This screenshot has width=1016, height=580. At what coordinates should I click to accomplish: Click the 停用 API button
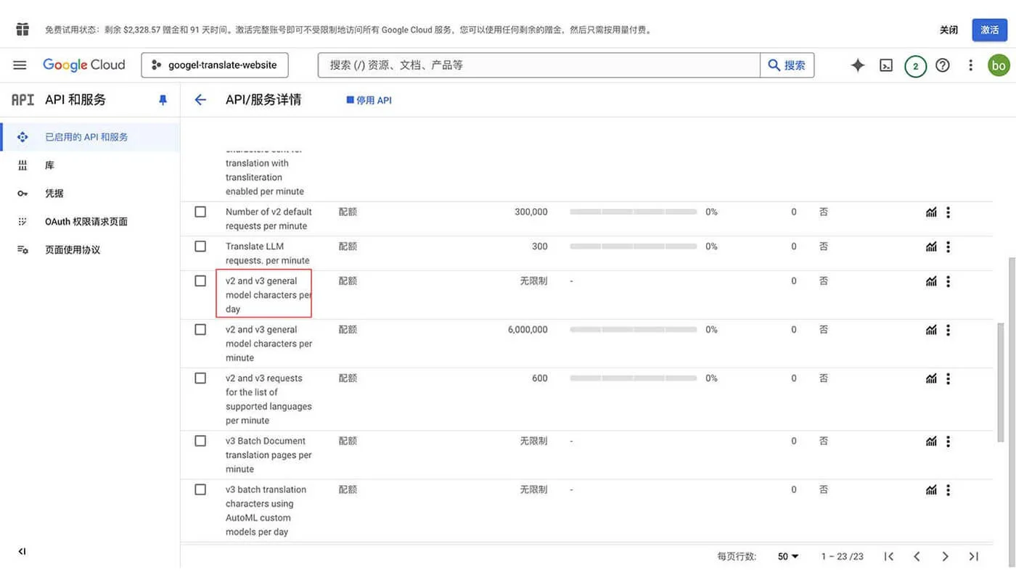click(x=369, y=99)
